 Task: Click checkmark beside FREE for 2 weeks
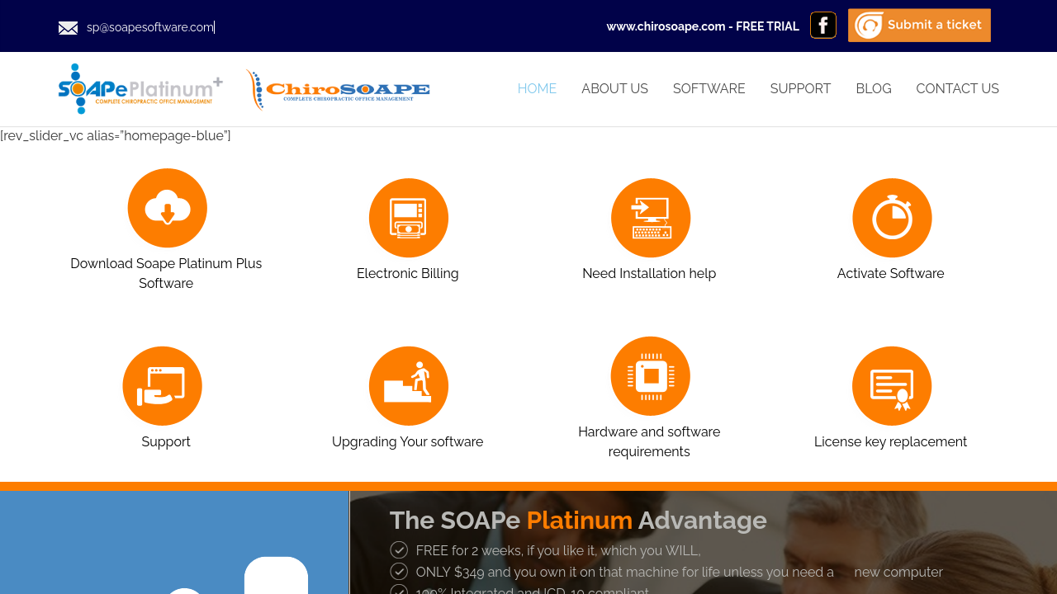tap(399, 550)
